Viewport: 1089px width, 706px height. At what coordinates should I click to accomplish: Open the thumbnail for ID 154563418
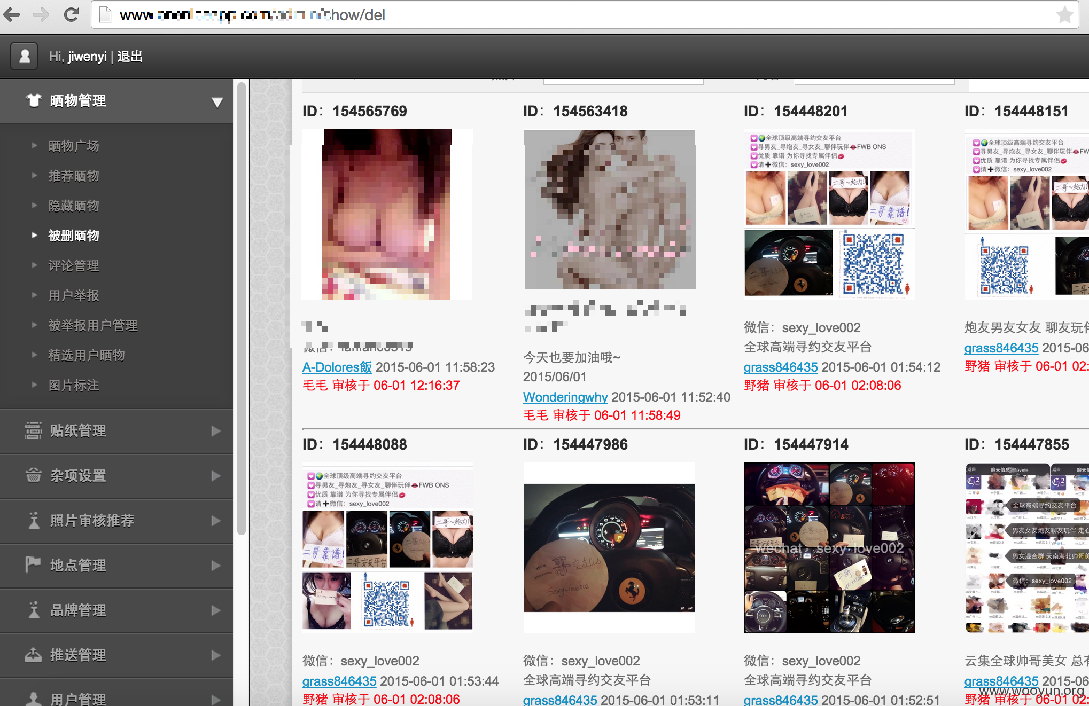pos(609,209)
